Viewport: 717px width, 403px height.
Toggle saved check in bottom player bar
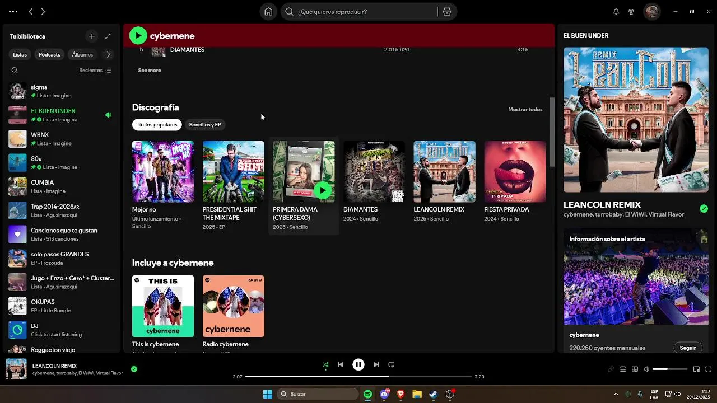coord(134,369)
